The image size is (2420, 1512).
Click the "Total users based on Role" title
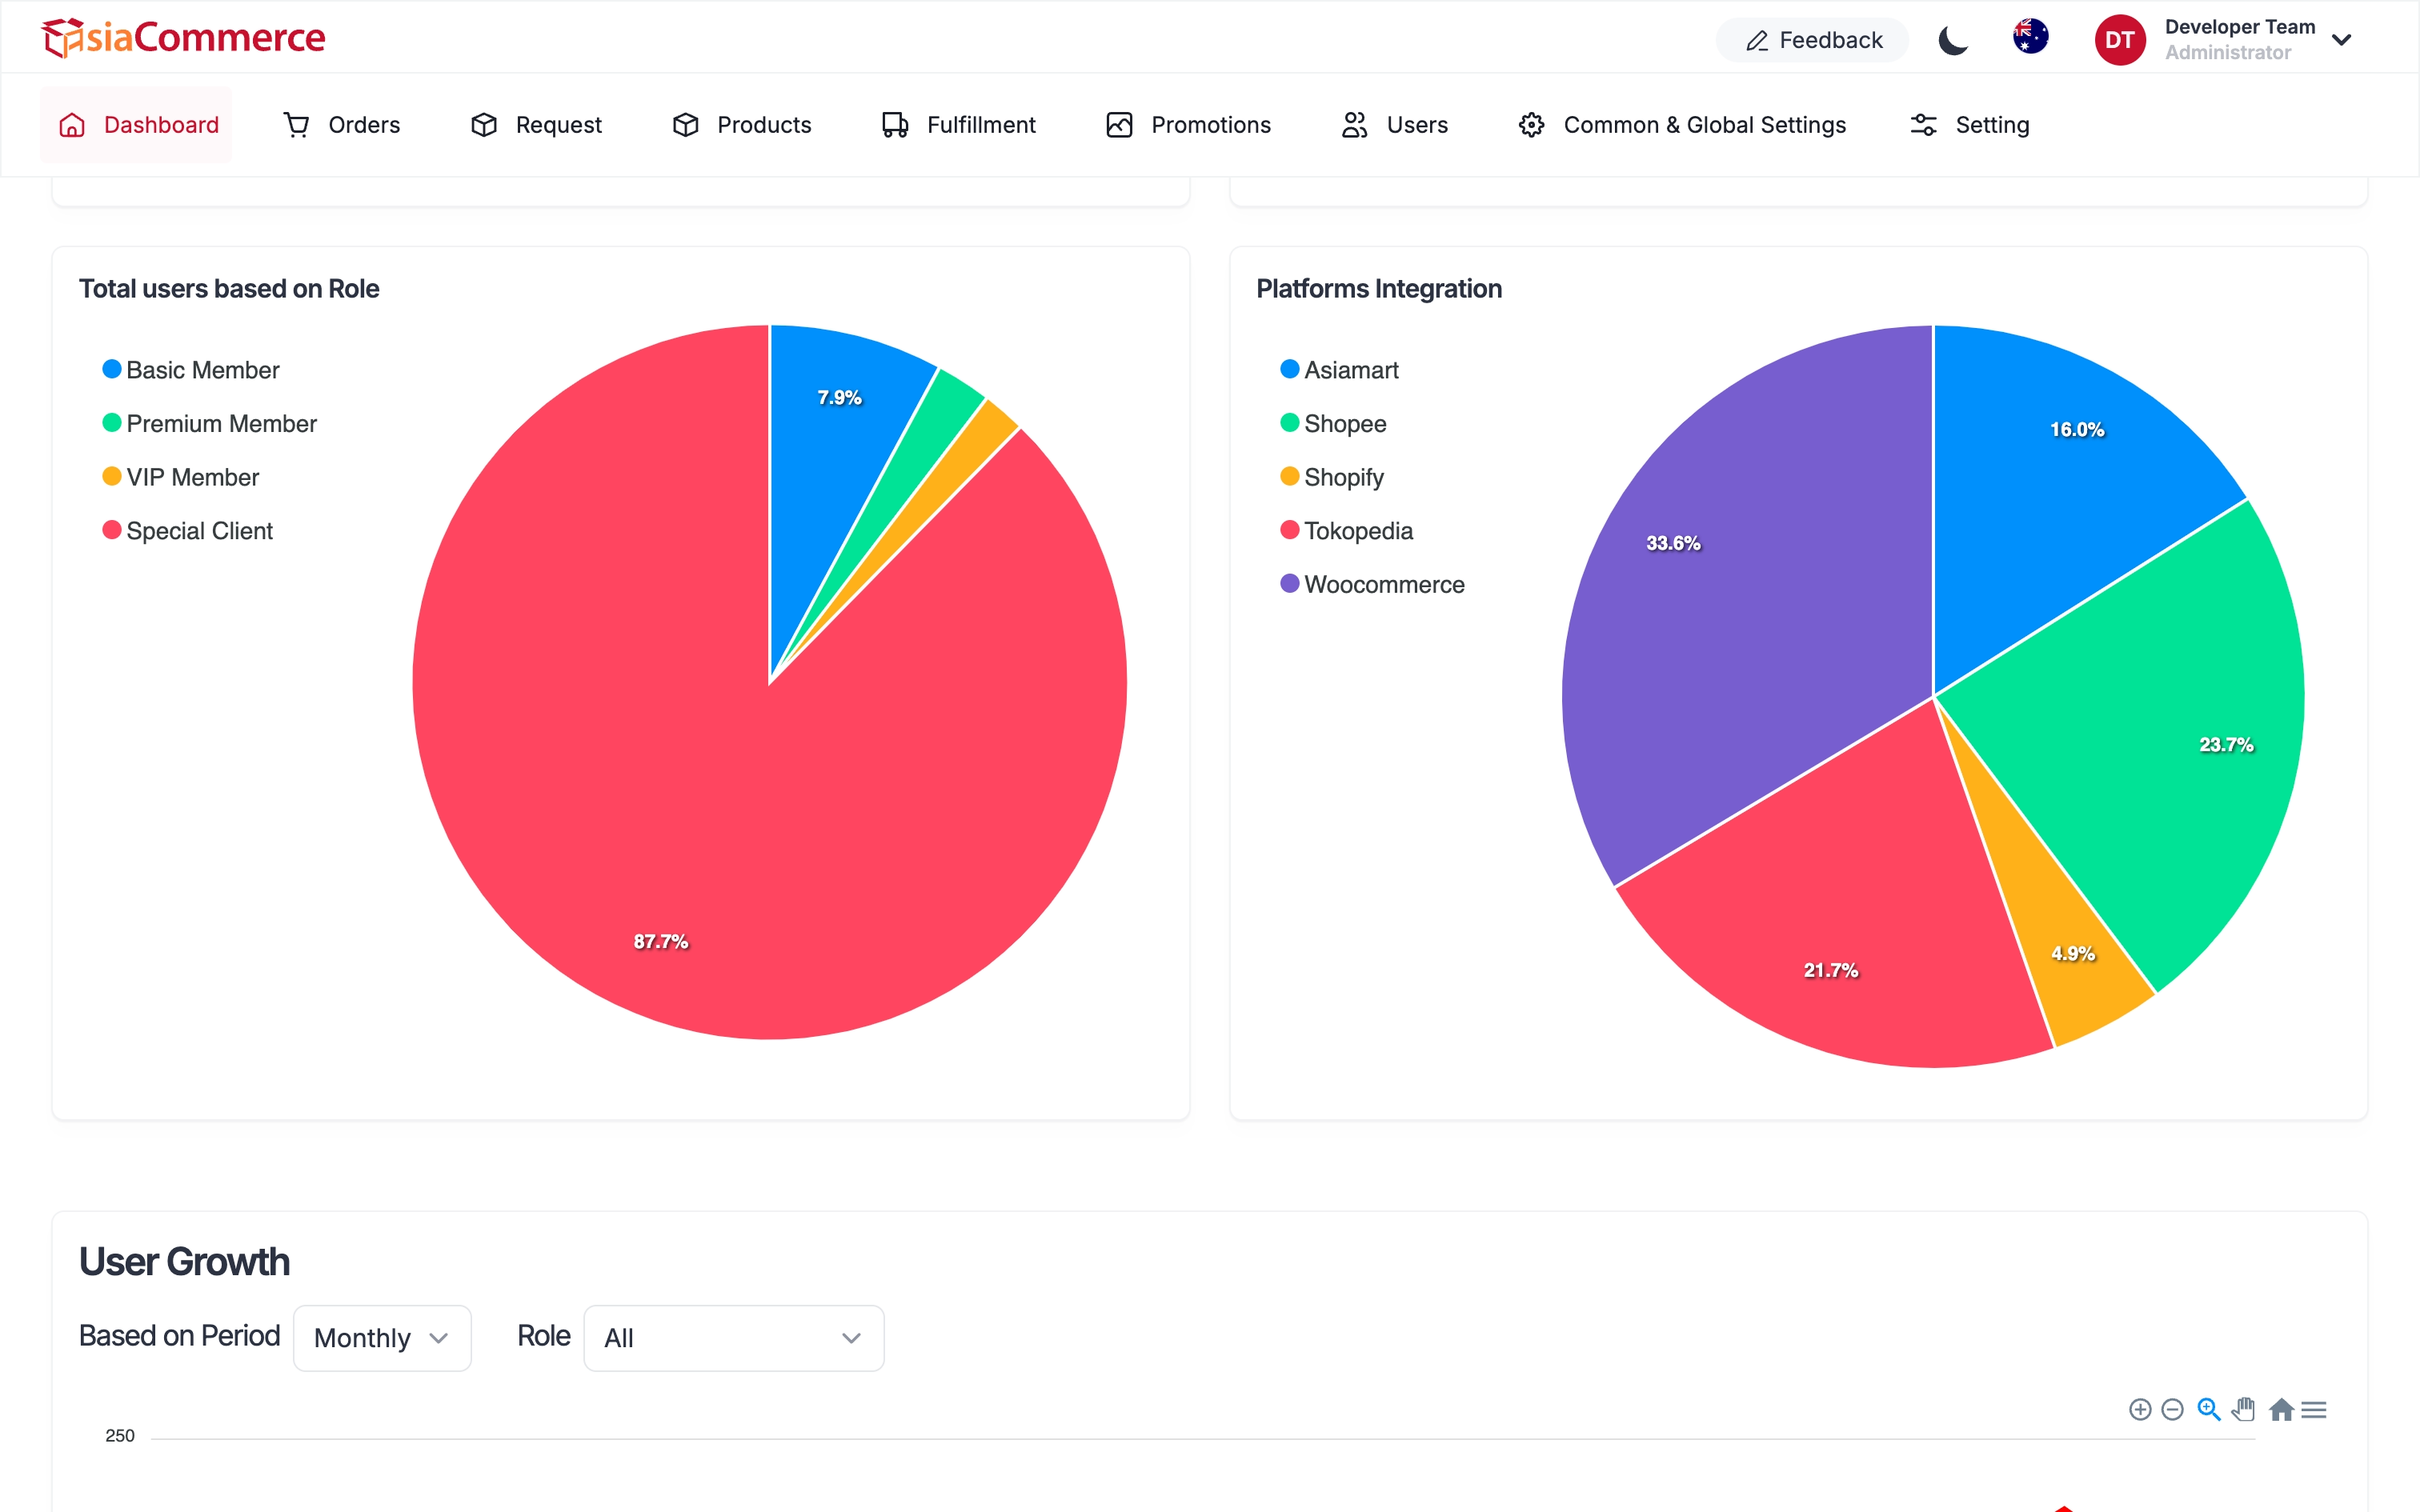click(x=229, y=289)
